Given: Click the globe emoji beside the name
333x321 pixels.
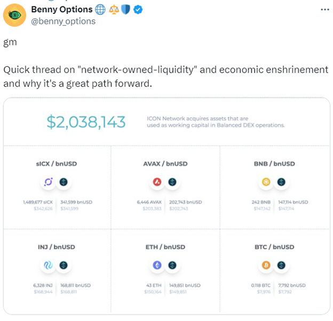Looking at the screenshot, I should tap(101, 10).
